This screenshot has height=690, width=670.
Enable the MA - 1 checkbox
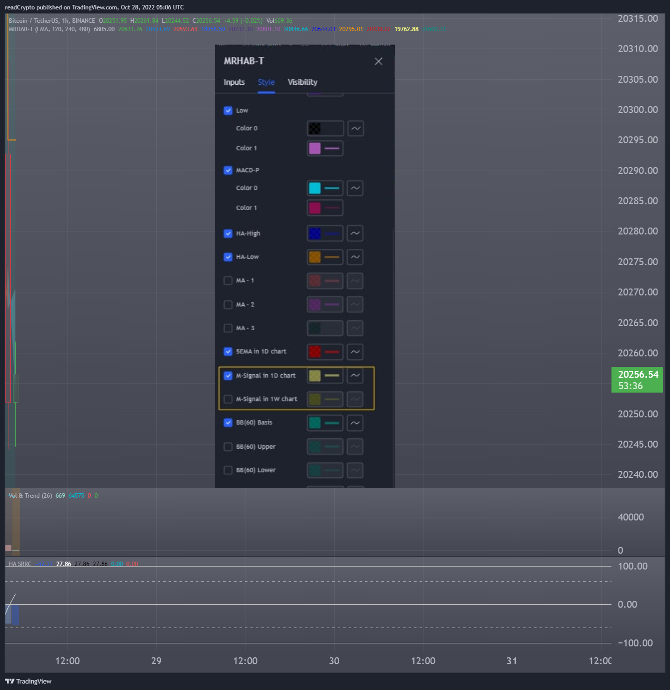tap(228, 281)
